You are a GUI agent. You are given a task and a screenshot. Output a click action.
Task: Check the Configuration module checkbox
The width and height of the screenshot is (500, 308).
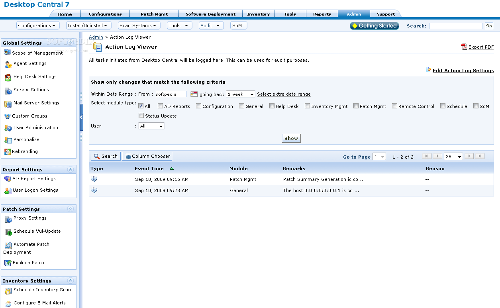tap(198, 106)
